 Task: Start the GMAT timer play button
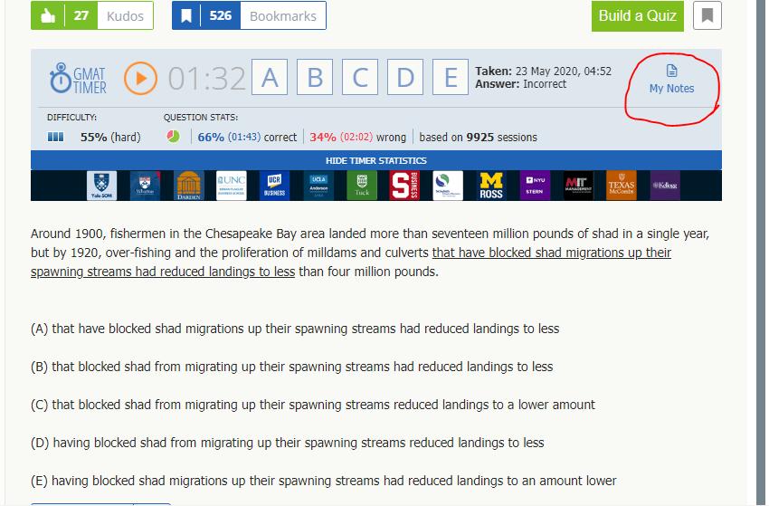(x=140, y=78)
